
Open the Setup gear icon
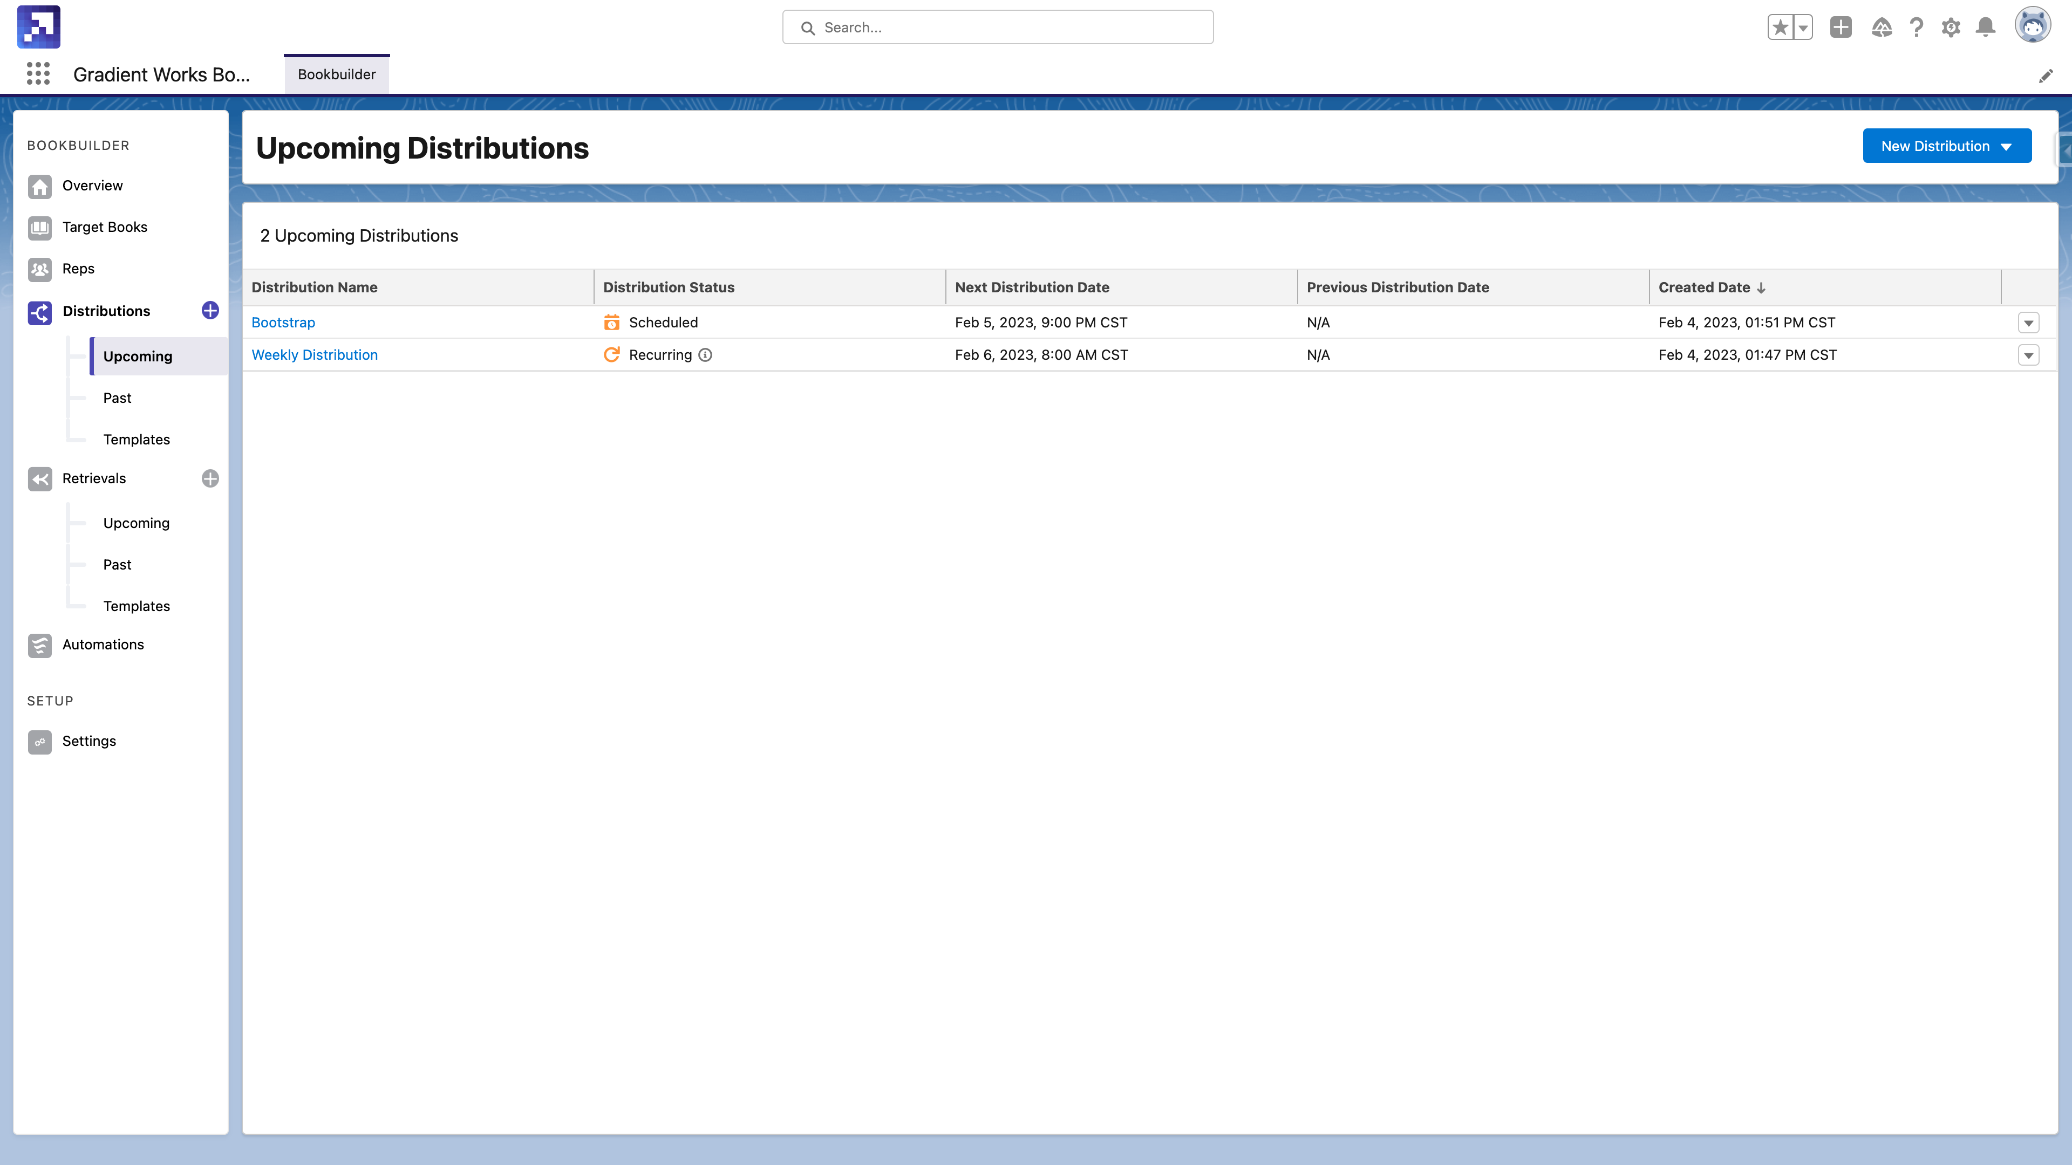click(1951, 28)
